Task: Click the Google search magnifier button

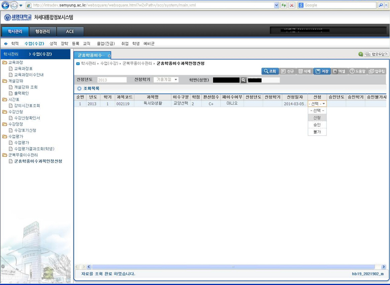Action: pos(381,5)
